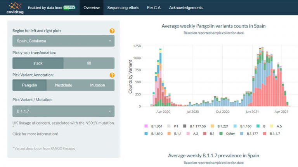
Task: Open the region dropdown showing Spain, Catalunya
Action: tap(64, 41)
